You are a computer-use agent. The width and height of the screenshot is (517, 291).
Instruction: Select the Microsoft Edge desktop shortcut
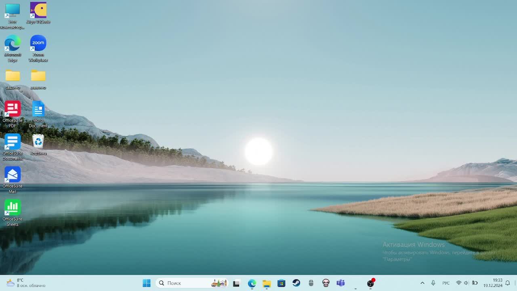click(13, 48)
